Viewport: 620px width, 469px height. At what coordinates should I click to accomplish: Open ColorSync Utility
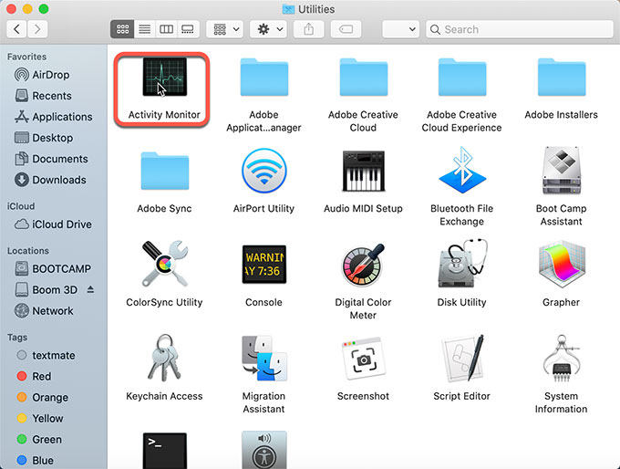[164, 264]
